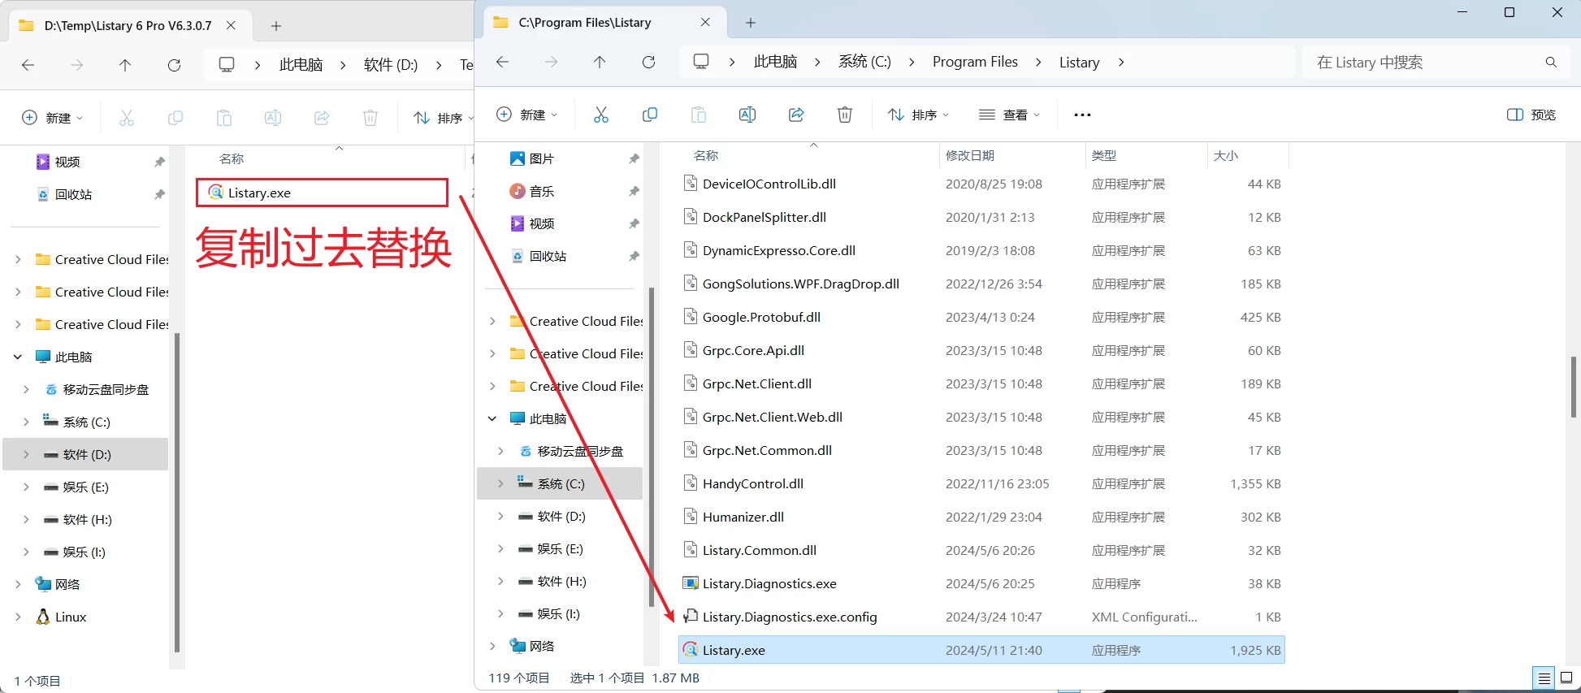Open 图片 in Listary window sidebar

541,158
